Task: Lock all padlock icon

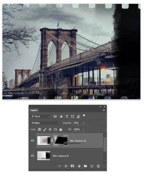Action: point(61,129)
